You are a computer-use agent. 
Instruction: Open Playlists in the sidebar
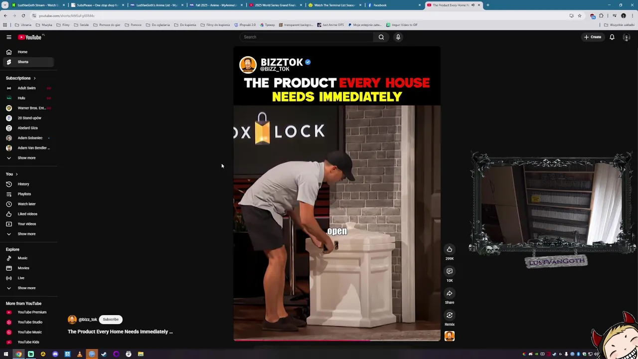[x=28, y=194]
